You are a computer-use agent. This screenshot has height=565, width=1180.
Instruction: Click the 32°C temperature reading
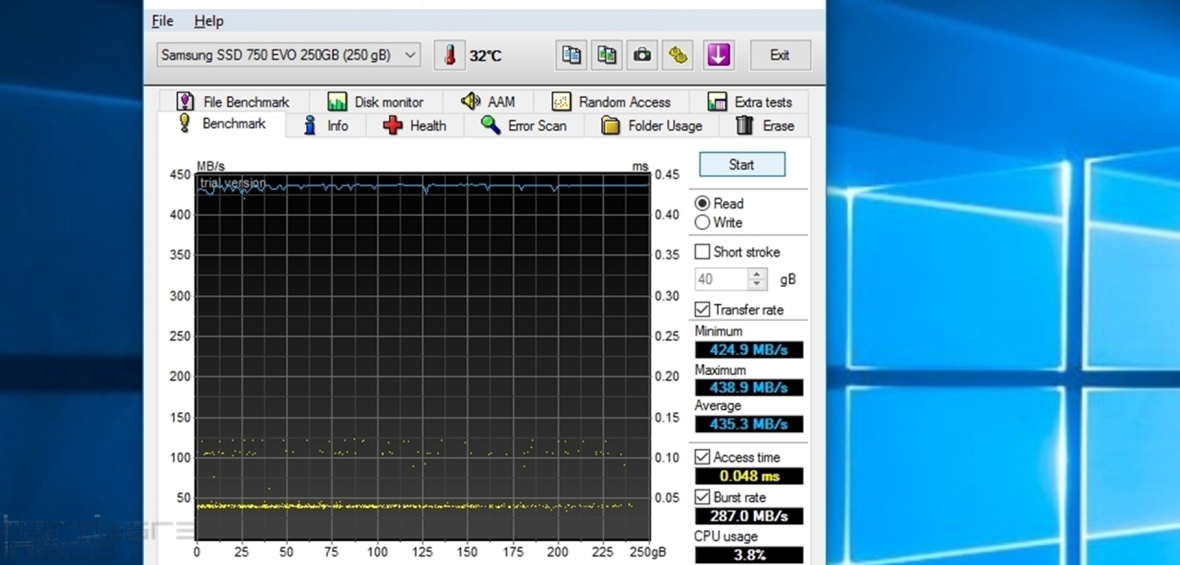click(486, 55)
